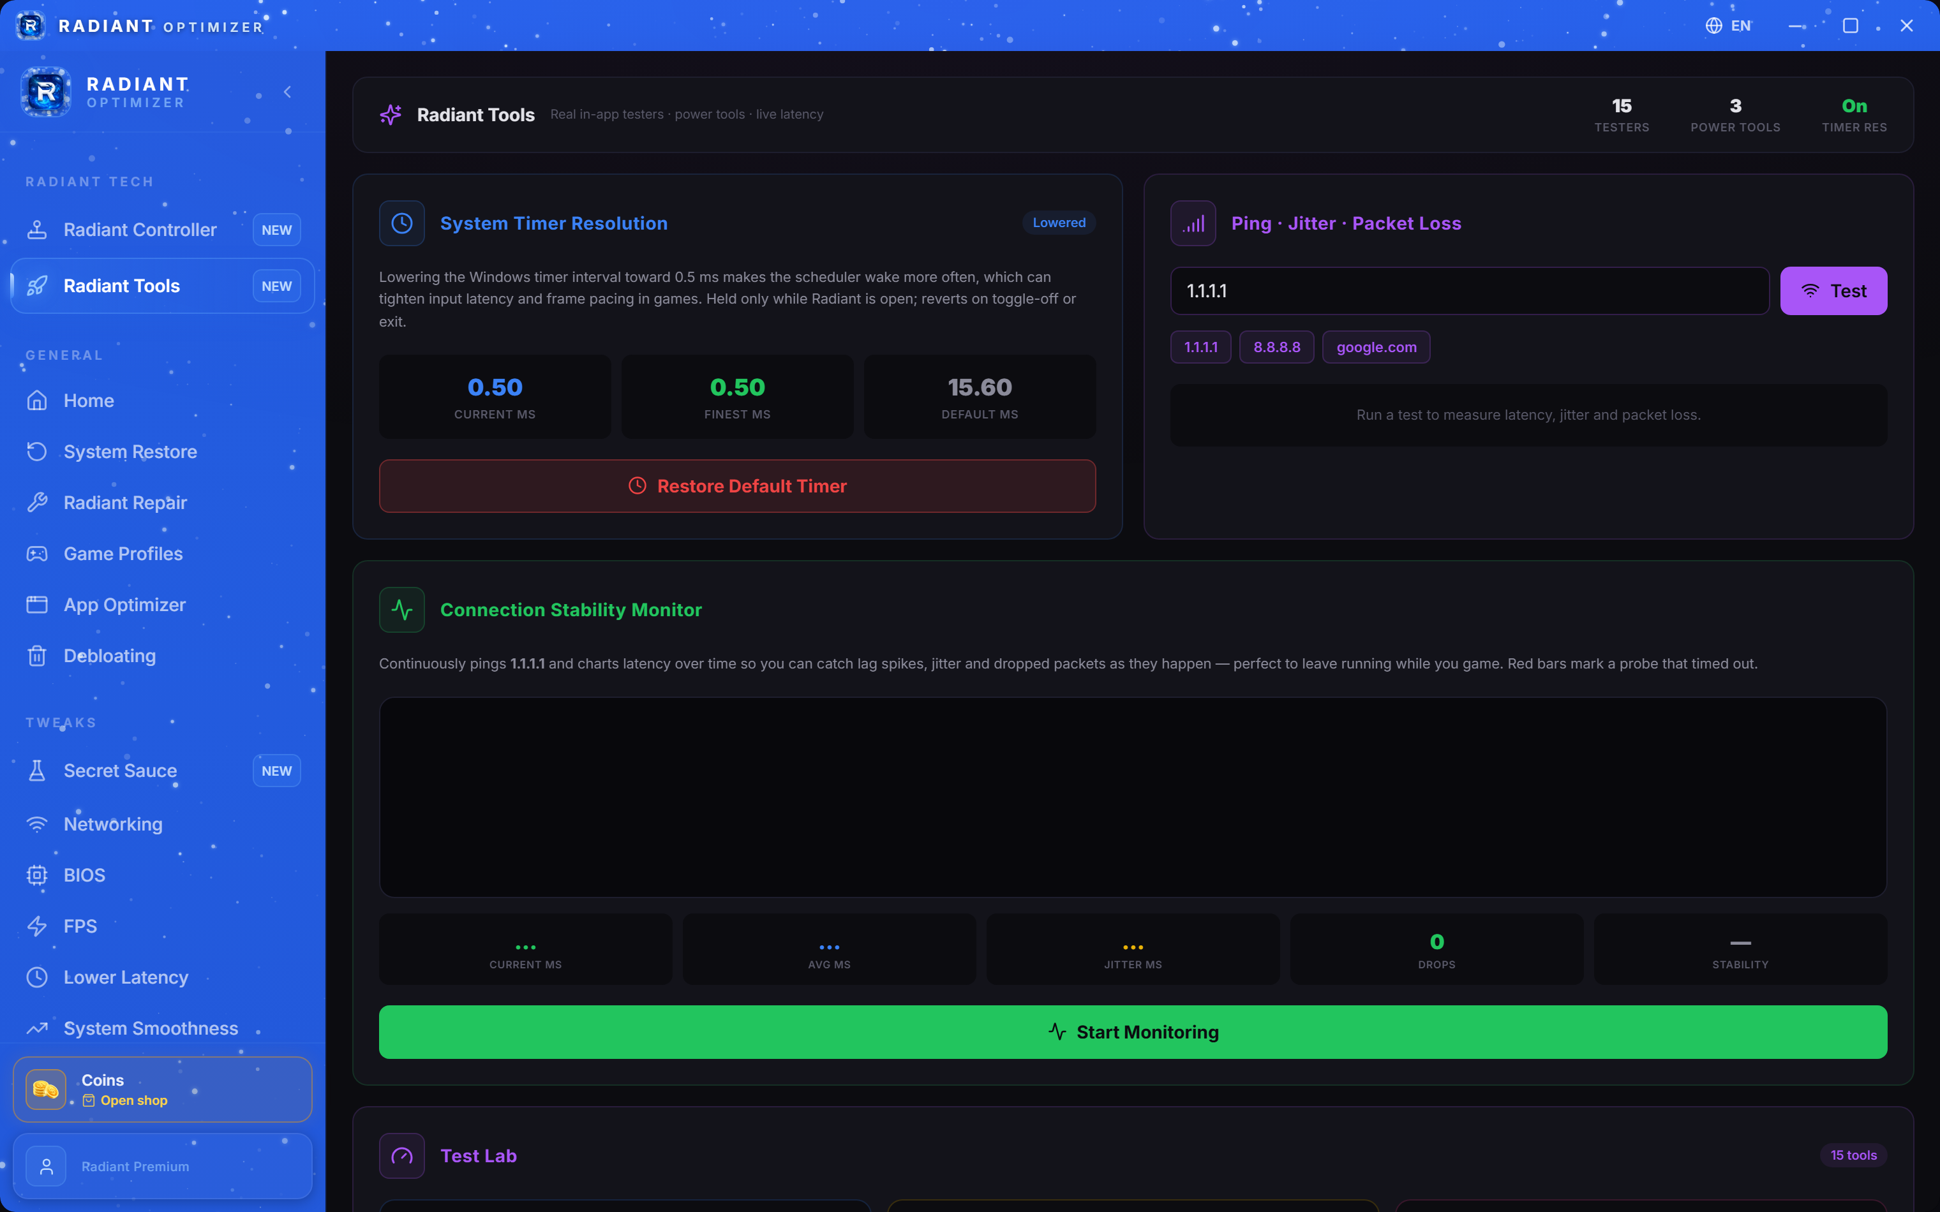Screen dimensions: 1940x1212
Task: Start the ping Test button
Action: coord(1833,291)
